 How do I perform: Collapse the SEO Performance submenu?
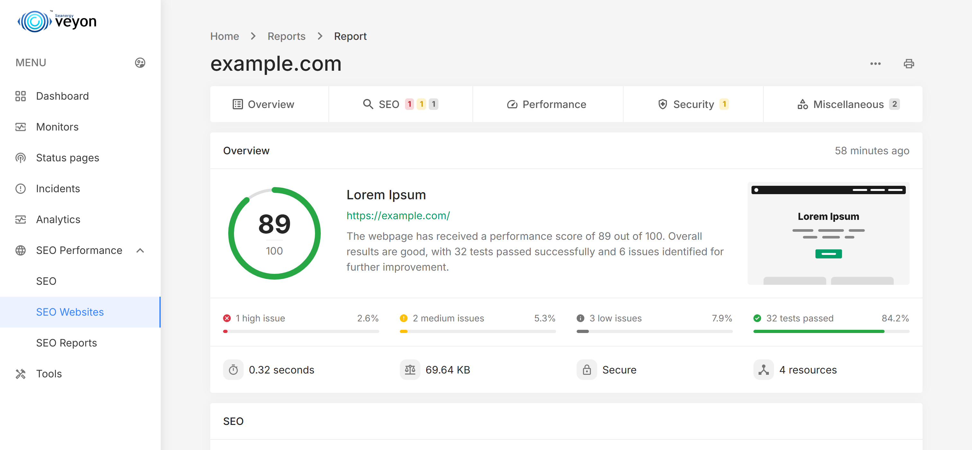140,250
